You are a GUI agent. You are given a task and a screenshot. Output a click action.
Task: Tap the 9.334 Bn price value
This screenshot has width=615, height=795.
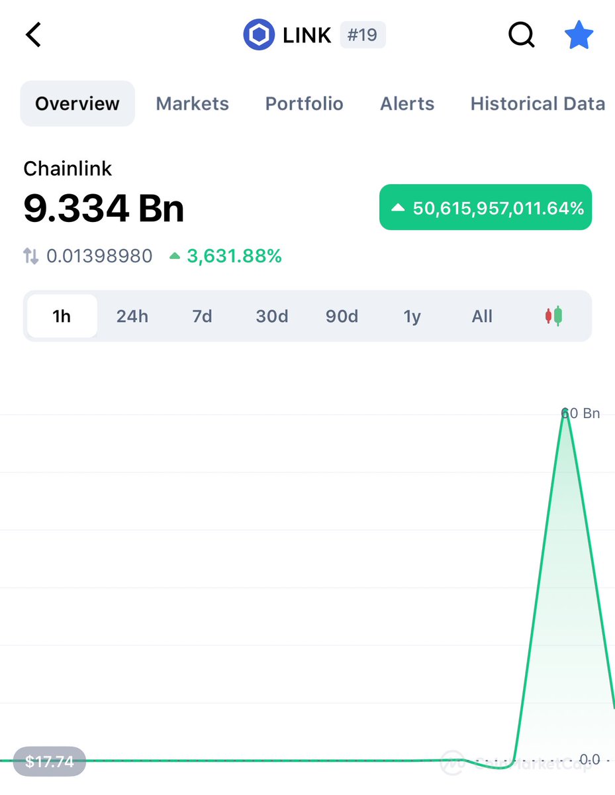click(x=104, y=209)
